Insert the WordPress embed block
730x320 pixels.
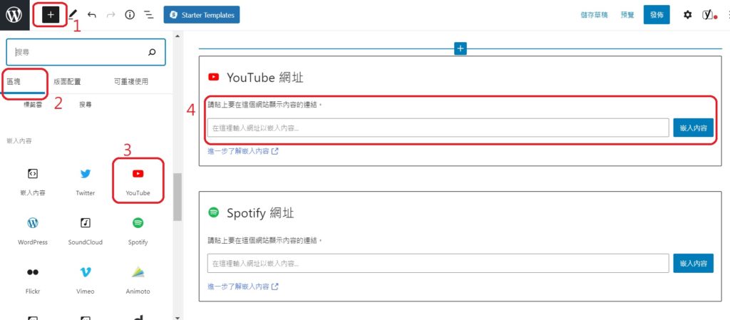tap(33, 232)
